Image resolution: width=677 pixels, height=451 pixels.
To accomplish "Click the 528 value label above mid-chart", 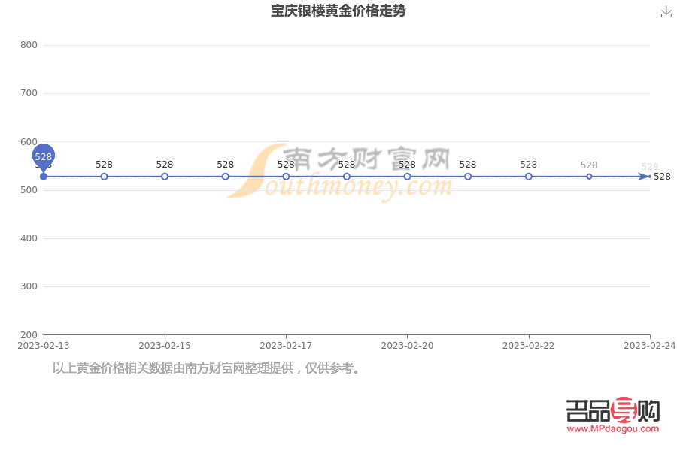I will (346, 164).
